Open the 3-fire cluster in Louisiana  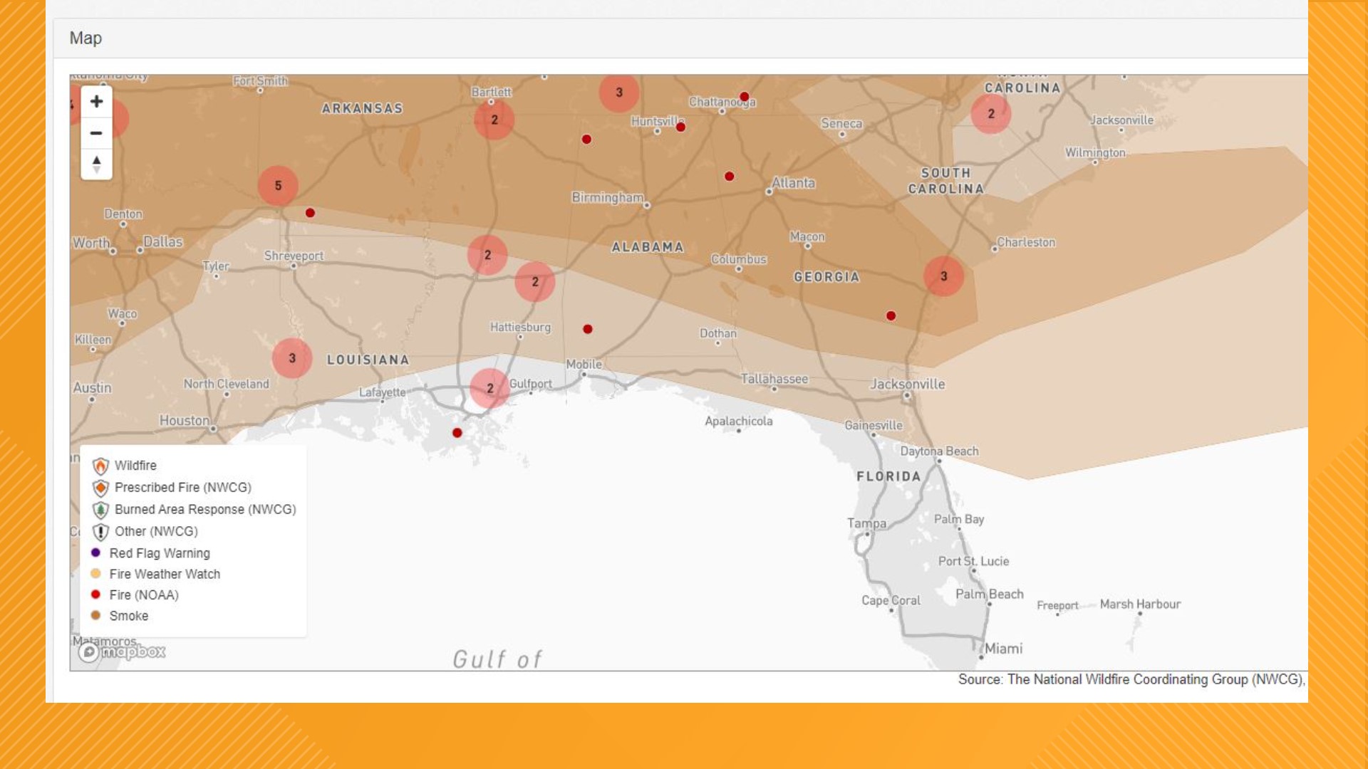point(292,358)
